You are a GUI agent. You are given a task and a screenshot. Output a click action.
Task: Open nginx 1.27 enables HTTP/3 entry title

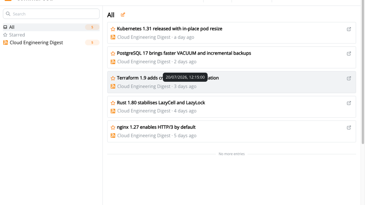(x=156, y=127)
